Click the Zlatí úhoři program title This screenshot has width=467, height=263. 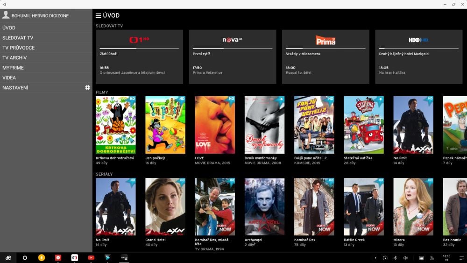pyautogui.click(x=108, y=54)
